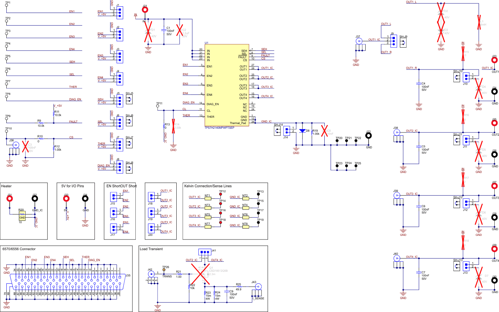Select the R9 10.0k resistor
499x312 pixels.
(x=41, y=123)
